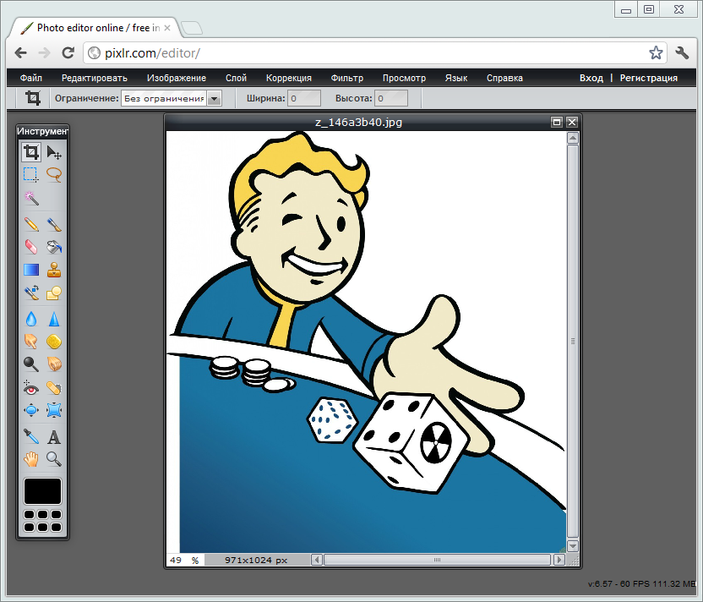Focus the Высота height field
Screen dimensions: 703x602
pos(391,98)
